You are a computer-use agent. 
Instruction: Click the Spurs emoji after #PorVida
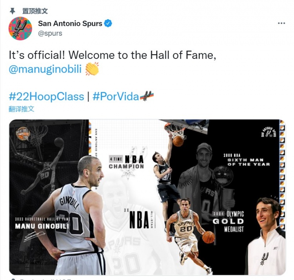[x=147, y=96]
